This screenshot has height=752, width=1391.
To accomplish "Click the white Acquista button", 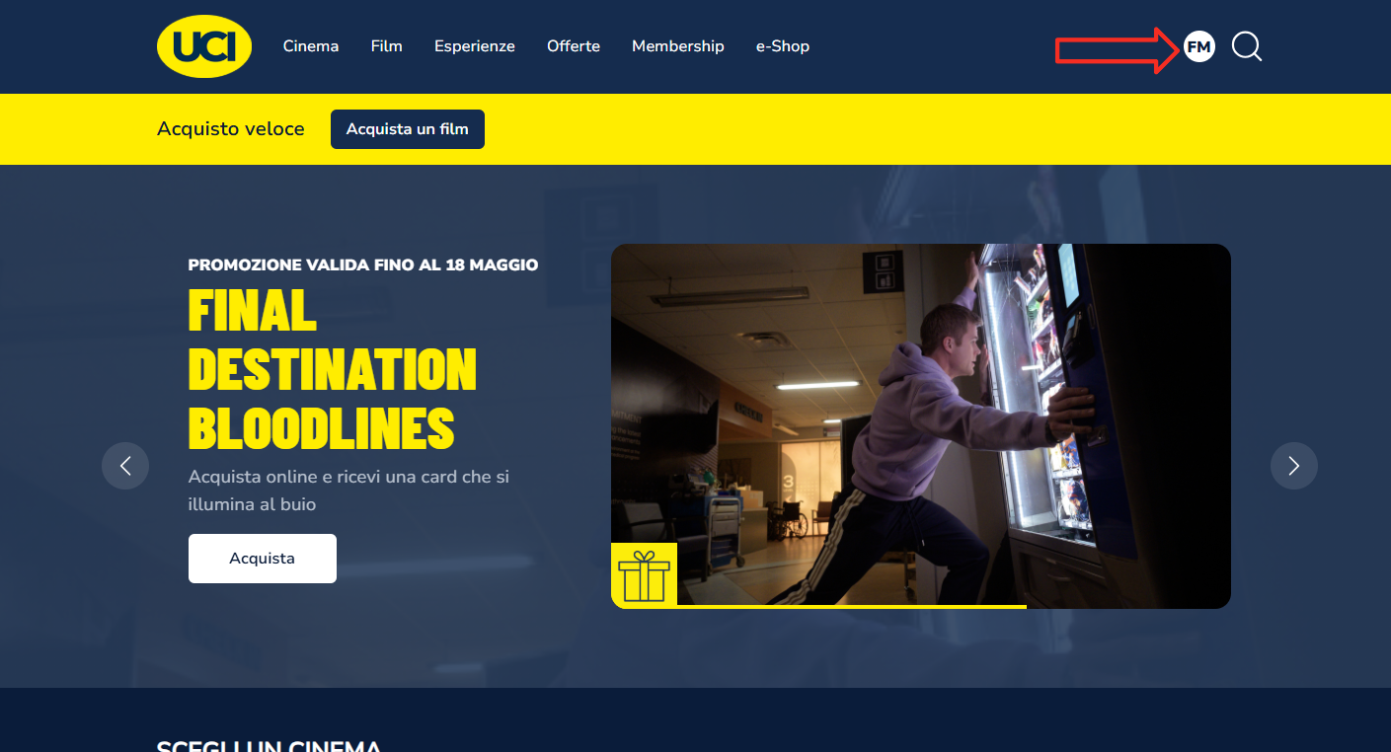I will click(x=263, y=559).
